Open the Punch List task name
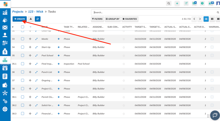220x121 pixels. pos(47,72)
